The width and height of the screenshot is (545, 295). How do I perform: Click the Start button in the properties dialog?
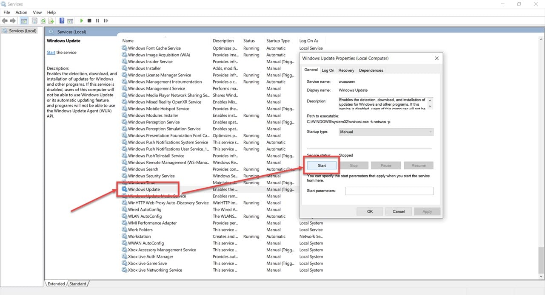pos(322,166)
